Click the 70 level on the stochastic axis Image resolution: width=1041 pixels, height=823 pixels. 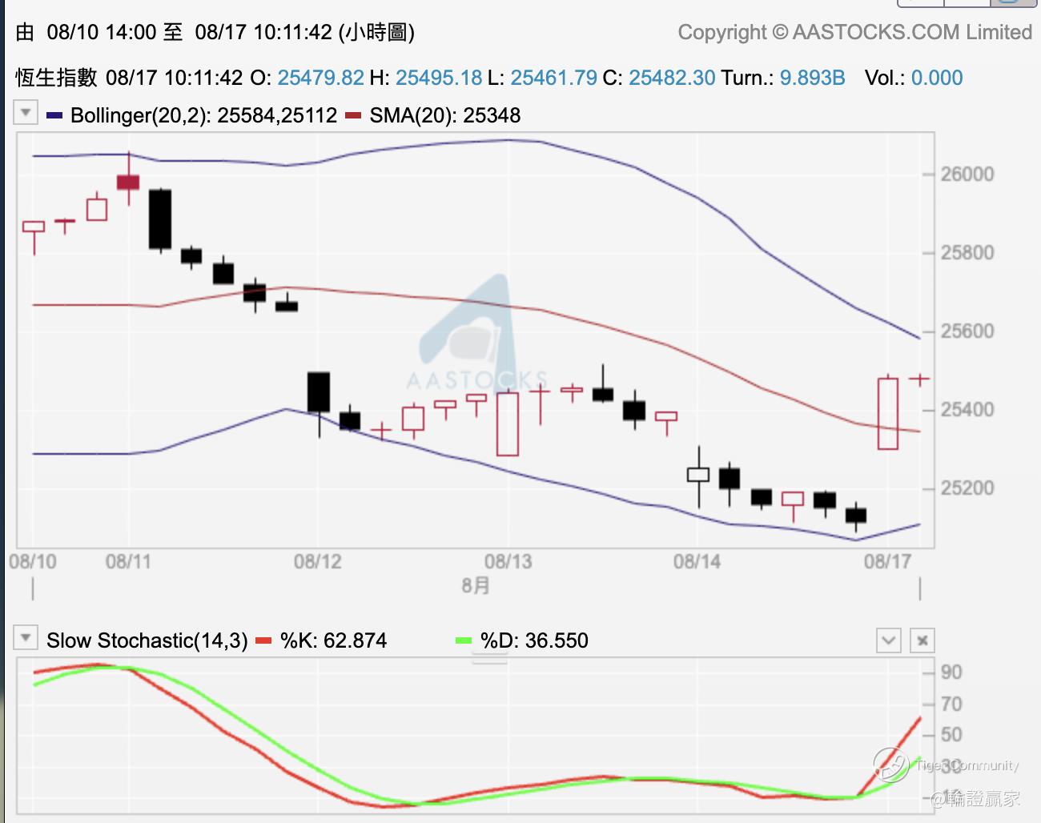[x=951, y=705]
